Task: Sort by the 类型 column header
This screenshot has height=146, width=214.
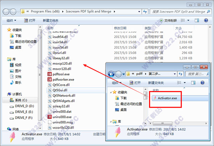Action: [148, 28]
